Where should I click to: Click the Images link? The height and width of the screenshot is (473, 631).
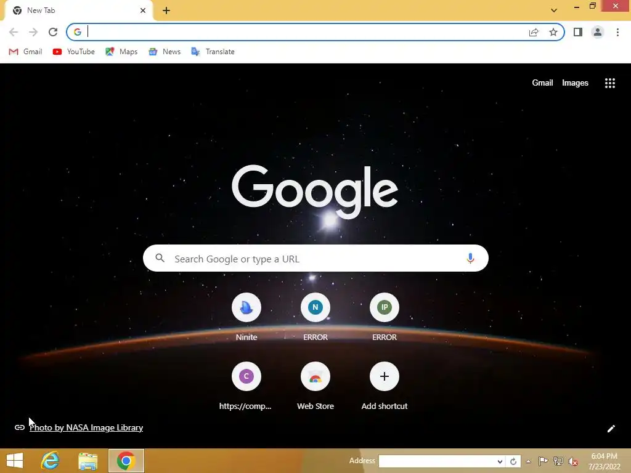pyautogui.click(x=575, y=83)
